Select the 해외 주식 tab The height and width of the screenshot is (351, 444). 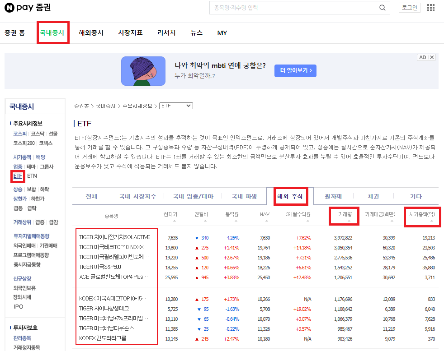click(290, 196)
